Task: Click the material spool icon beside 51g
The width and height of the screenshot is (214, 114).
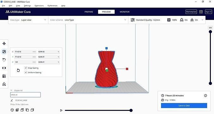Action: pyautogui.click(x=162, y=100)
